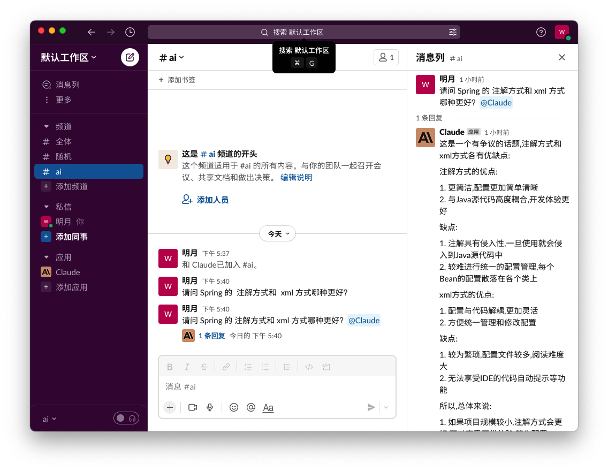Viewport: 608px width, 471px height.
Task: Insert an ordered list in editor
Action: pyautogui.click(x=248, y=367)
